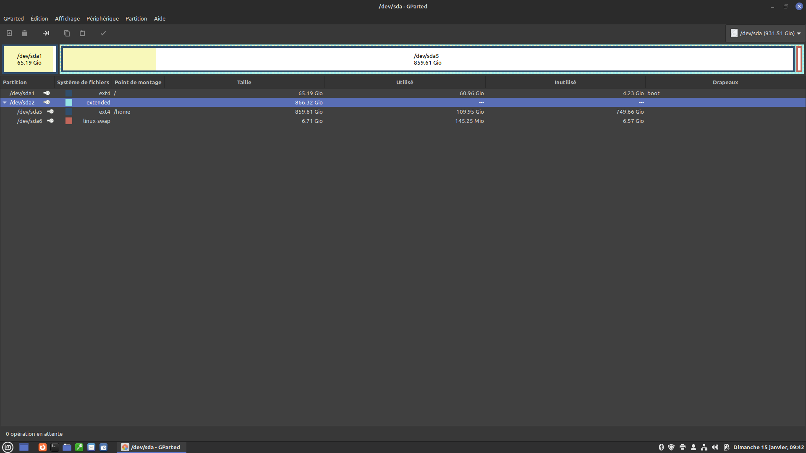806x453 pixels.
Task: Sort by the Point de montage column header
Action: coord(138,82)
